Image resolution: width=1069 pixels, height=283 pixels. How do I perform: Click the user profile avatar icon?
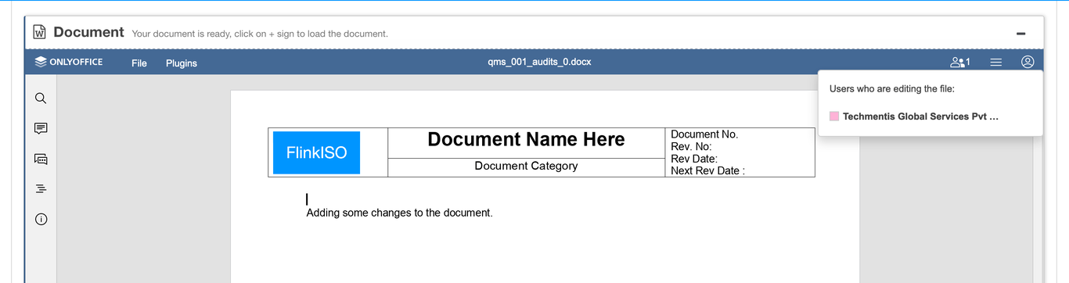pos(1028,63)
